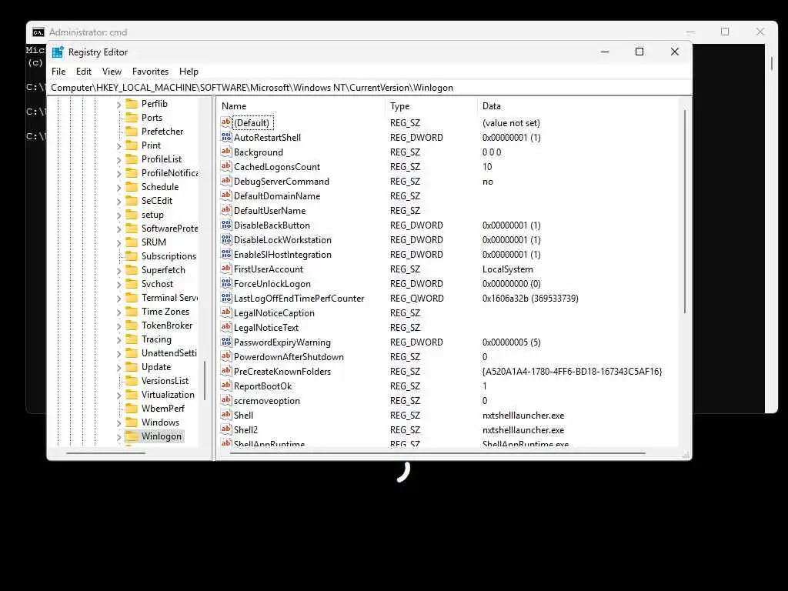Click the SRUM folder icon

tap(132, 242)
